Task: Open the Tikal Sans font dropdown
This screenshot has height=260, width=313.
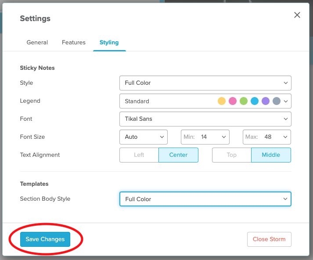Action: click(x=205, y=119)
